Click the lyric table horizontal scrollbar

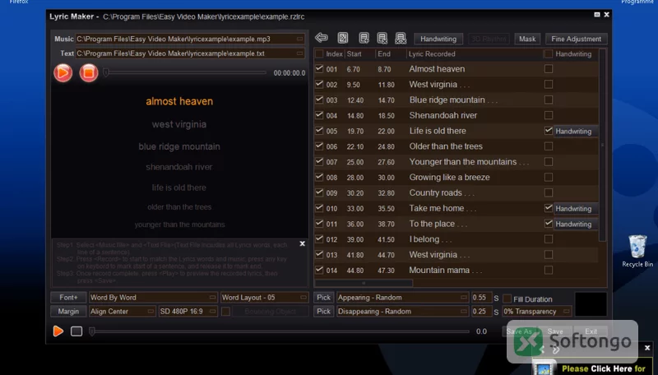pos(364,283)
